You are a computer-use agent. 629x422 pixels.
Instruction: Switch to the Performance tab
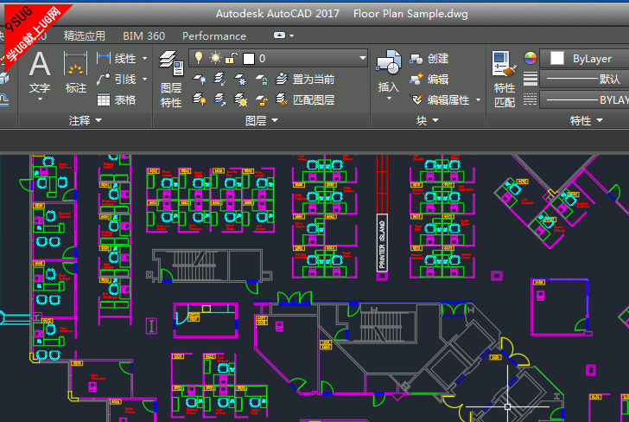[214, 35]
